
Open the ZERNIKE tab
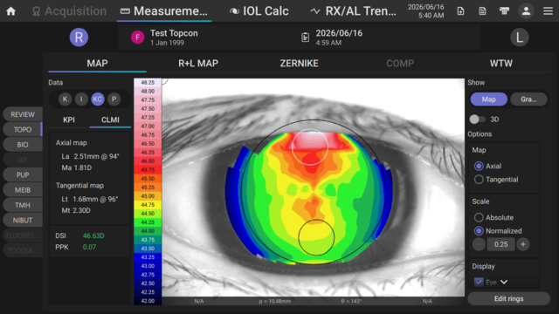(299, 64)
